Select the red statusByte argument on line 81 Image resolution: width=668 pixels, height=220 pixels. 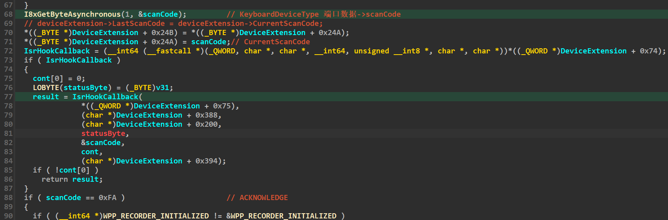pyautogui.click(x=103, y=134)
